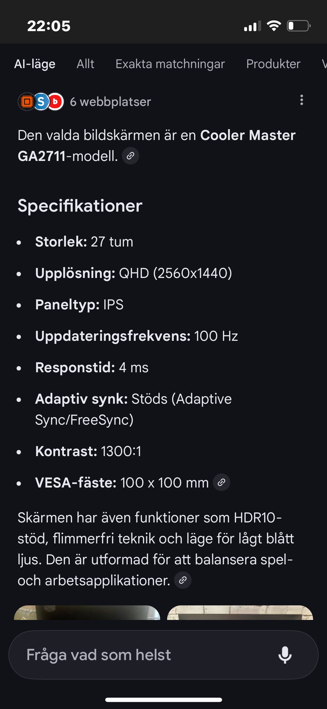Switch to the Allt tab
Viewport: 327px width, 709px height.
(85, 64)
